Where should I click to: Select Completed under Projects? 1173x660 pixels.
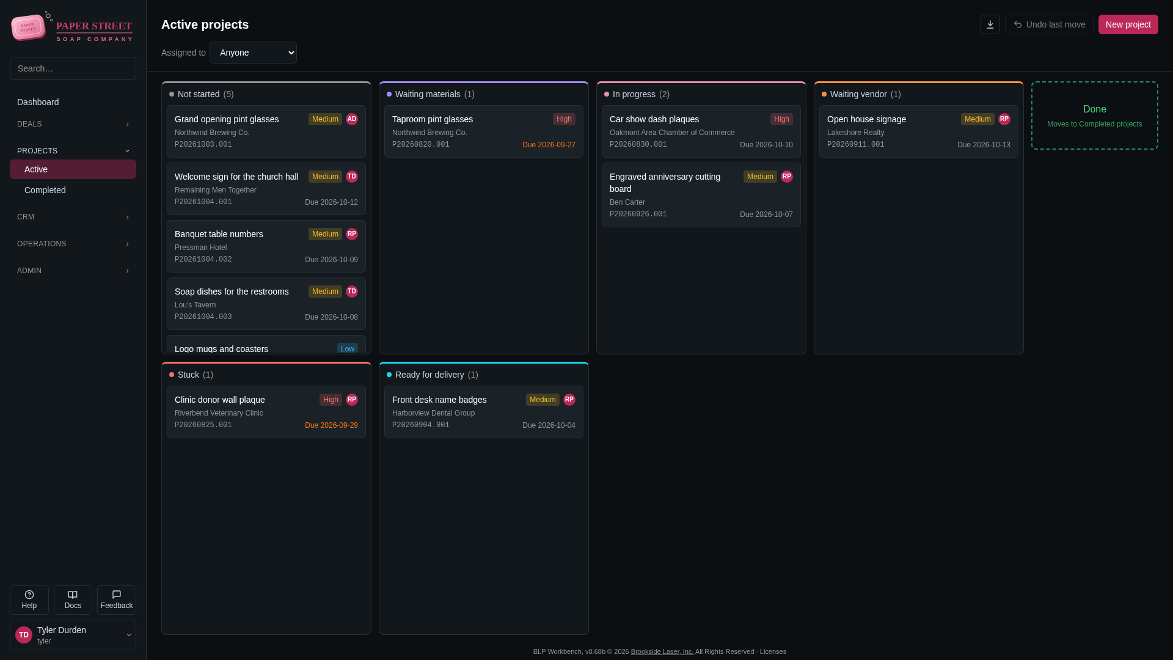[73, 190]
